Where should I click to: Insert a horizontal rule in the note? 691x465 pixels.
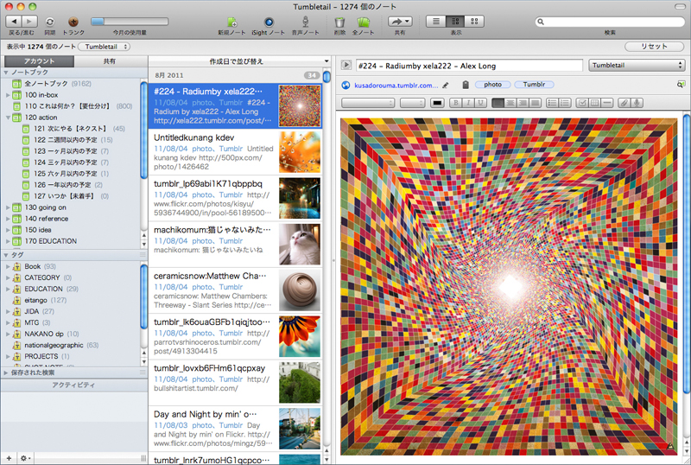[x=609, y=103]
